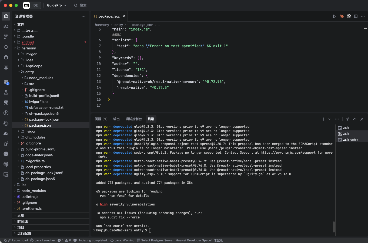Add a new terminal with plus icon
This screenshot has width=368, height=243.
click(x=323, y=119)
